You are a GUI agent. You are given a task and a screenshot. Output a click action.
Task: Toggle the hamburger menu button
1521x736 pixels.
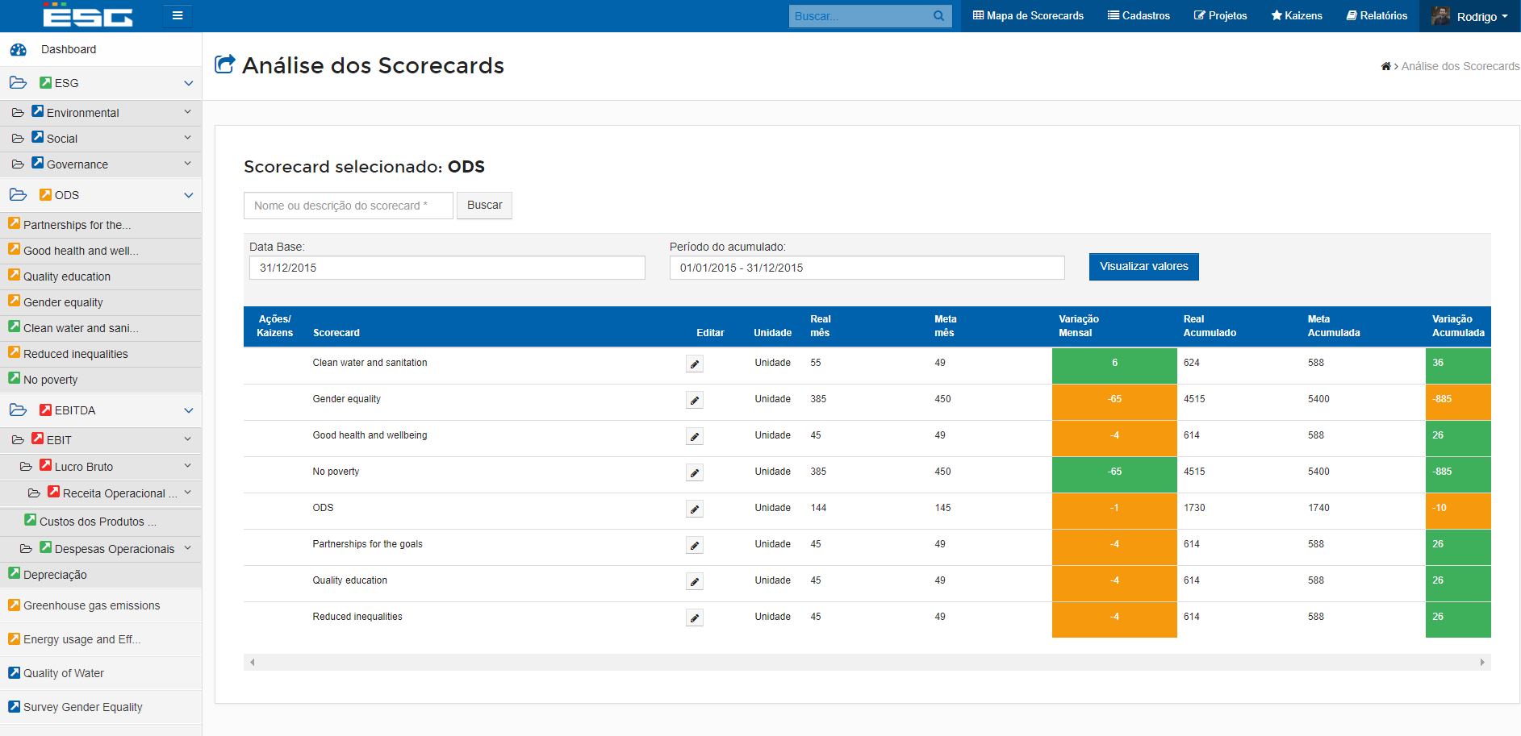pos(178,15)
